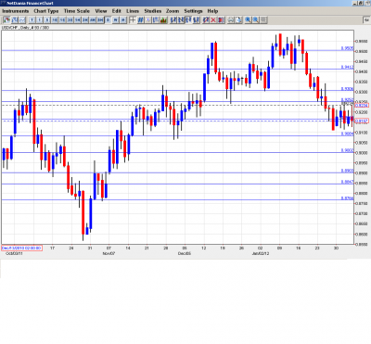
Task: Open the Help menu
Action: coord(212,11)
